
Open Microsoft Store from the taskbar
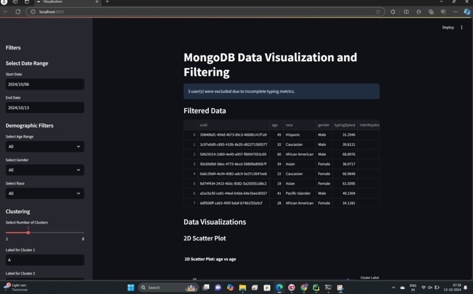[267, 288]
